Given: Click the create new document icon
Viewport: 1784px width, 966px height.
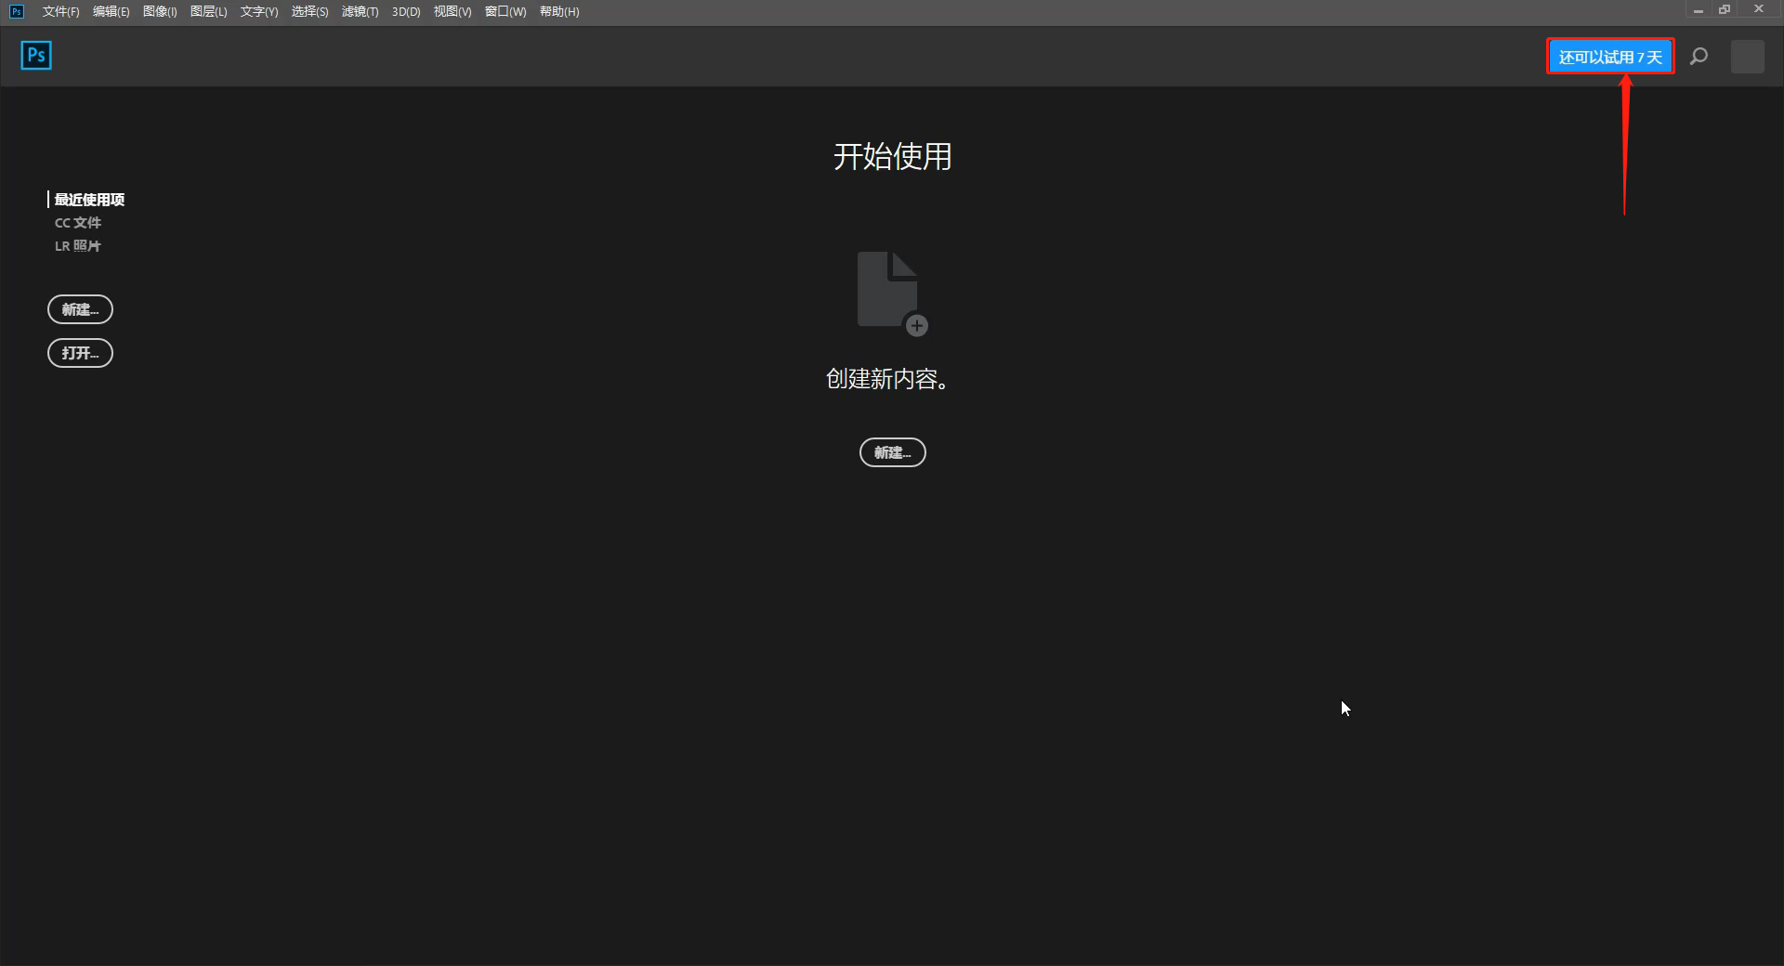Looking at the screenshot, I should (x=892, y=294).
